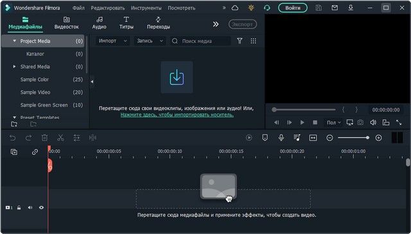Click the scissors split icon in timeline toolbar

coord(60,138)
